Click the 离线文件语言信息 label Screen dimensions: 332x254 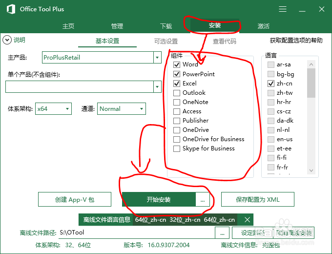coord(106,220)
